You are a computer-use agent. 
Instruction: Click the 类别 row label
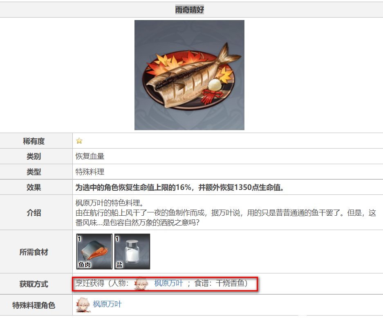tap(34, 156)
